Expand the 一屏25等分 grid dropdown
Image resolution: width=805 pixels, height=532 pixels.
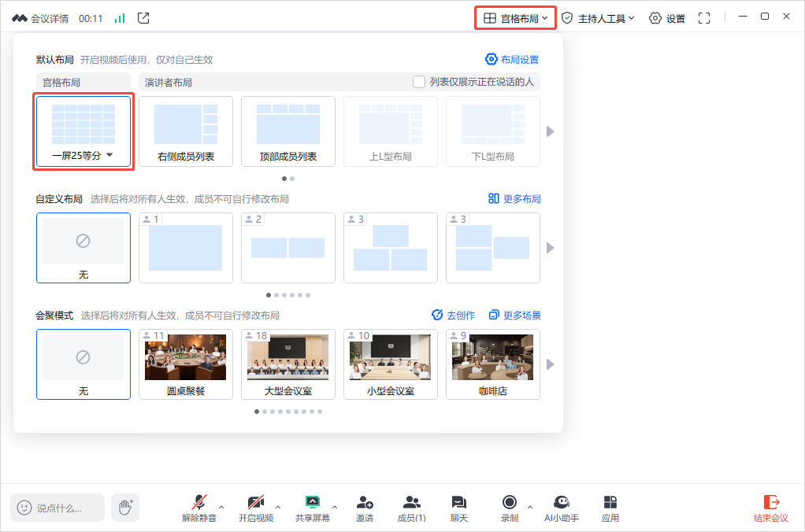(x=109, y=156)
